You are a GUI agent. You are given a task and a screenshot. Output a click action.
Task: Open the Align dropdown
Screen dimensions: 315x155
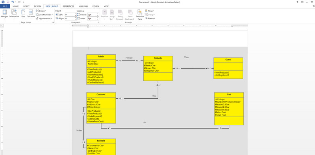coord(150,11)
